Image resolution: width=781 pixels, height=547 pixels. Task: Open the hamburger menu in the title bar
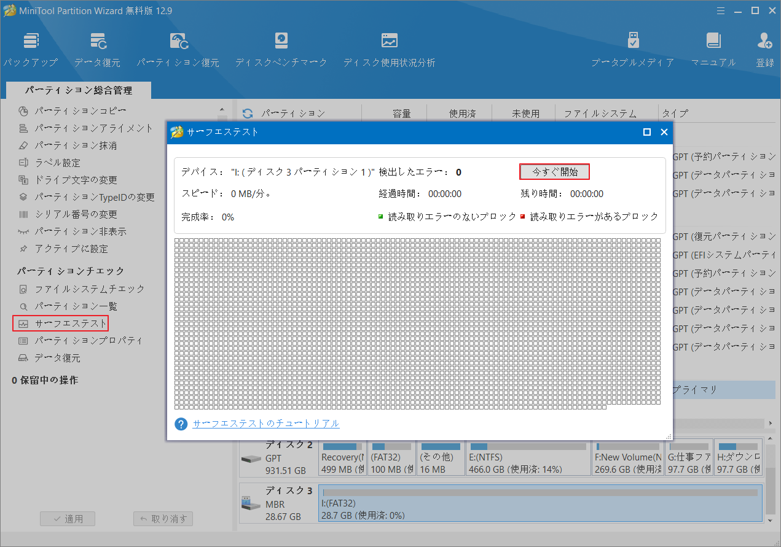pyautogui.click(x=721, y=10)
